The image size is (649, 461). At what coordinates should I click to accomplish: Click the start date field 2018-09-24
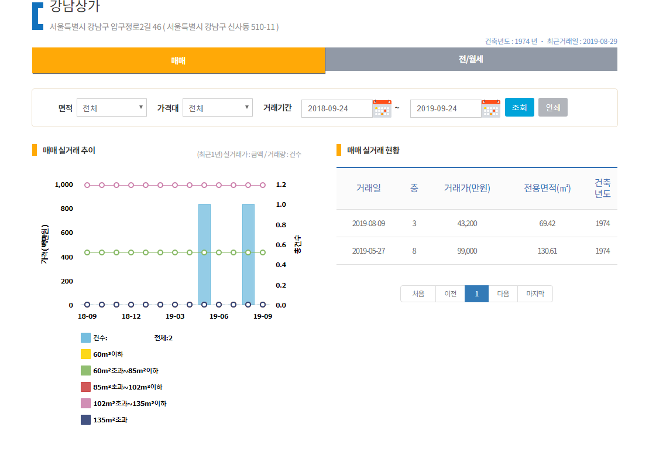point(337,108)
